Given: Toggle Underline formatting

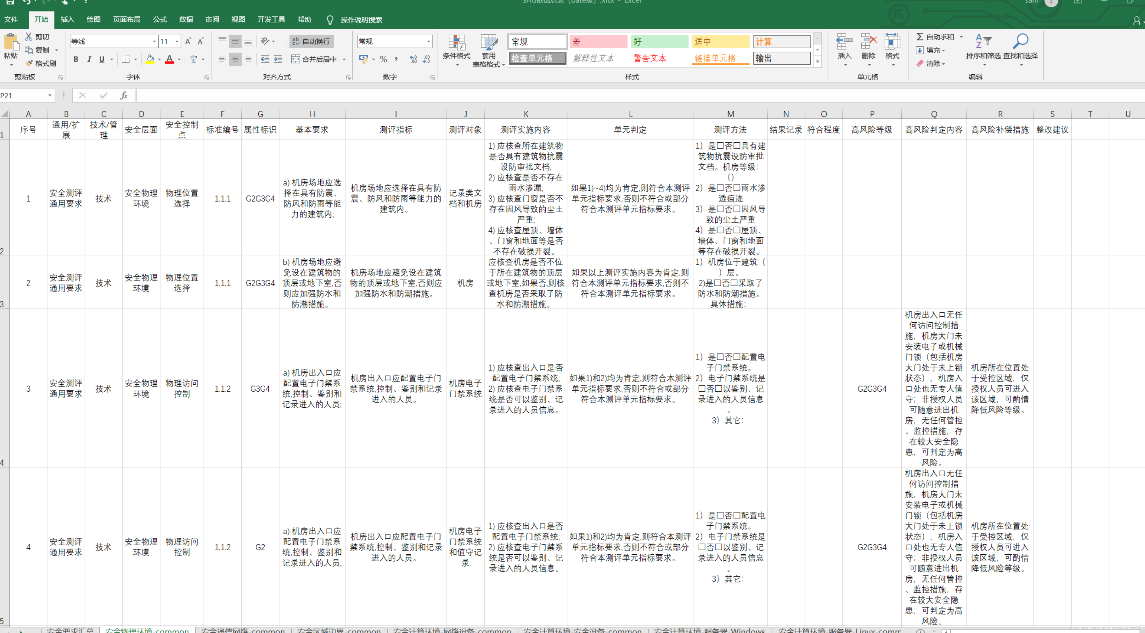Looking at the screenshot, I should (x=102, y=59).
